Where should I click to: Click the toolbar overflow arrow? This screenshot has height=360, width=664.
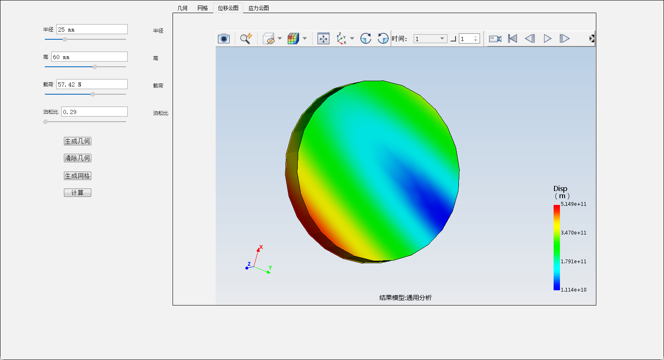[592, 39]
